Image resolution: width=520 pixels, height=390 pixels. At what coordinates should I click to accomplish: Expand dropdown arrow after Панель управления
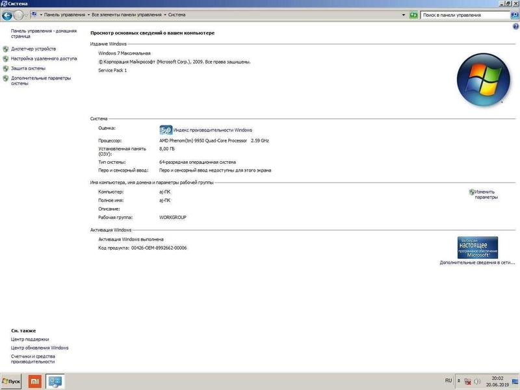pyautogui.click(x=89, y=15)
